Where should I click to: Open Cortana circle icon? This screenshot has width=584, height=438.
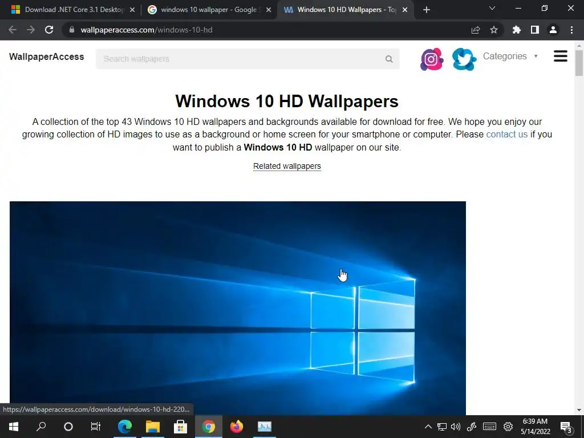pos(68,427)
